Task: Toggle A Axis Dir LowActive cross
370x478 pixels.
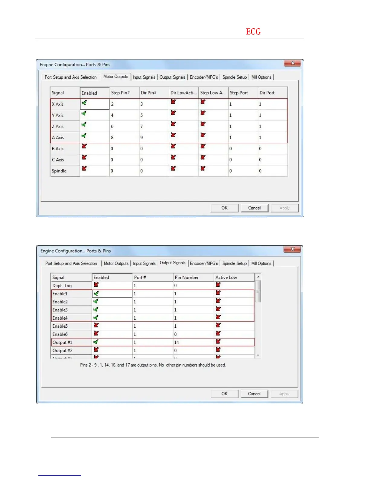Action: pos(173,135)
